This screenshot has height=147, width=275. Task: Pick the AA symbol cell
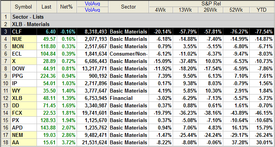coord(24,142)
